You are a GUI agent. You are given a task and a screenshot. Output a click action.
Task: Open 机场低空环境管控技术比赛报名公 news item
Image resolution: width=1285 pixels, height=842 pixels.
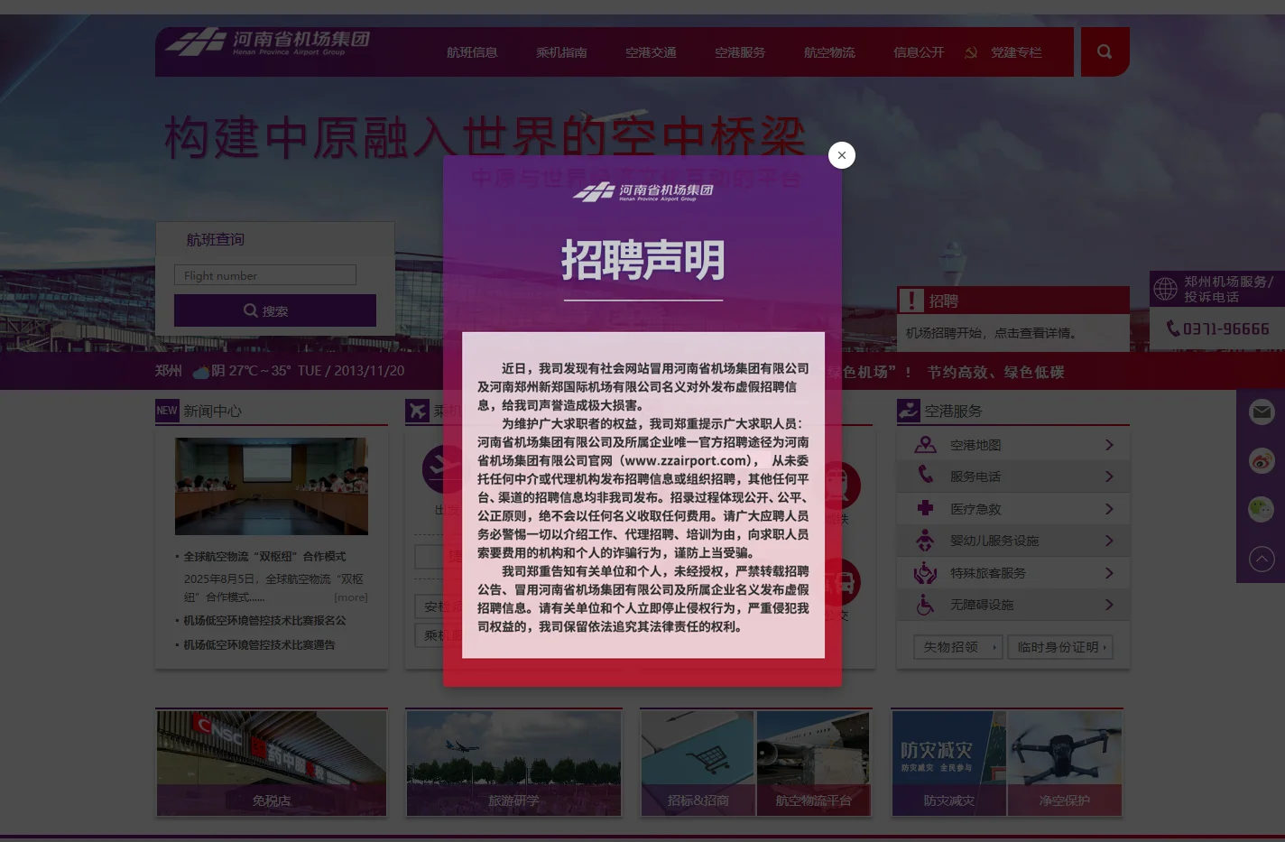tap(264, 621)
